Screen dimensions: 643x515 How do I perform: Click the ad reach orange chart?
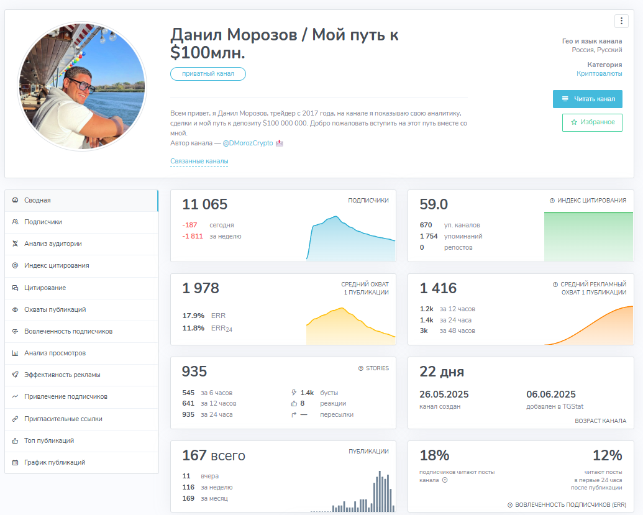coord(588,325)
